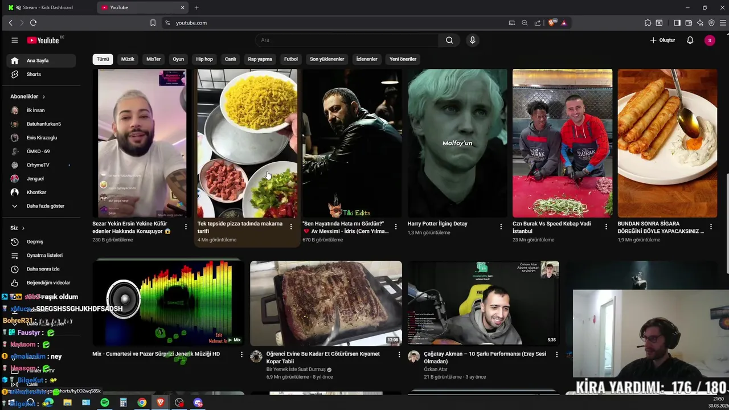Open Khontkar subscription channel

pyautogui.click(x=41, y=192)
